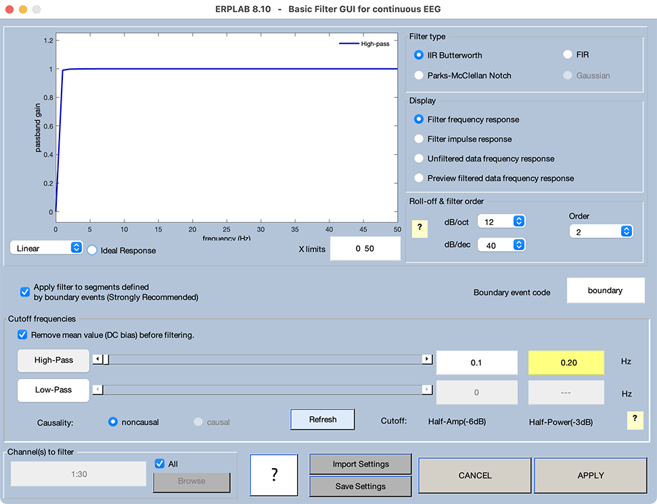
Task: Open the filter Order dropdown
Action: (x=601, y=232)
